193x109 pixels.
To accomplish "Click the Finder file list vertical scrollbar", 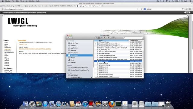I will (x=143, y=59).
